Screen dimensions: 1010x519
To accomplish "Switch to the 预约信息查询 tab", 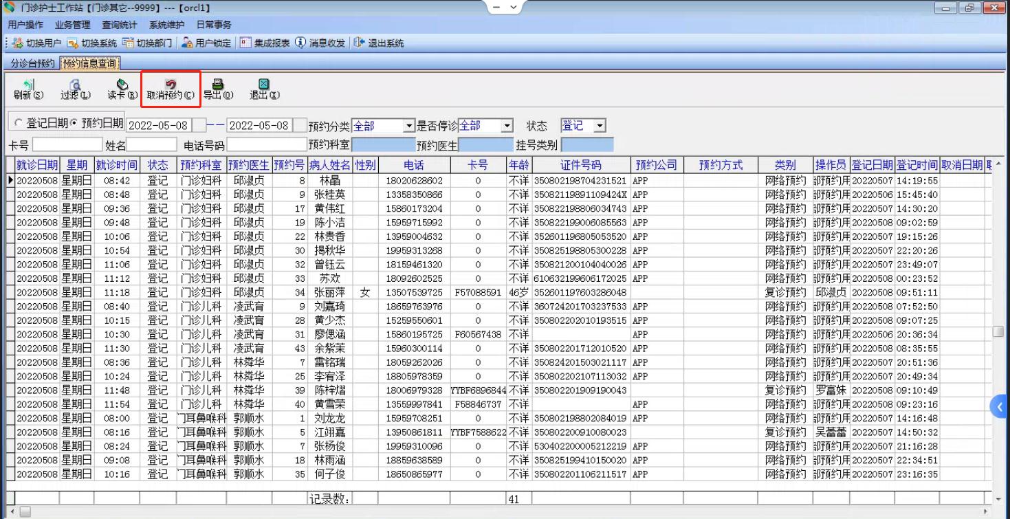I will tap(89, 64).
